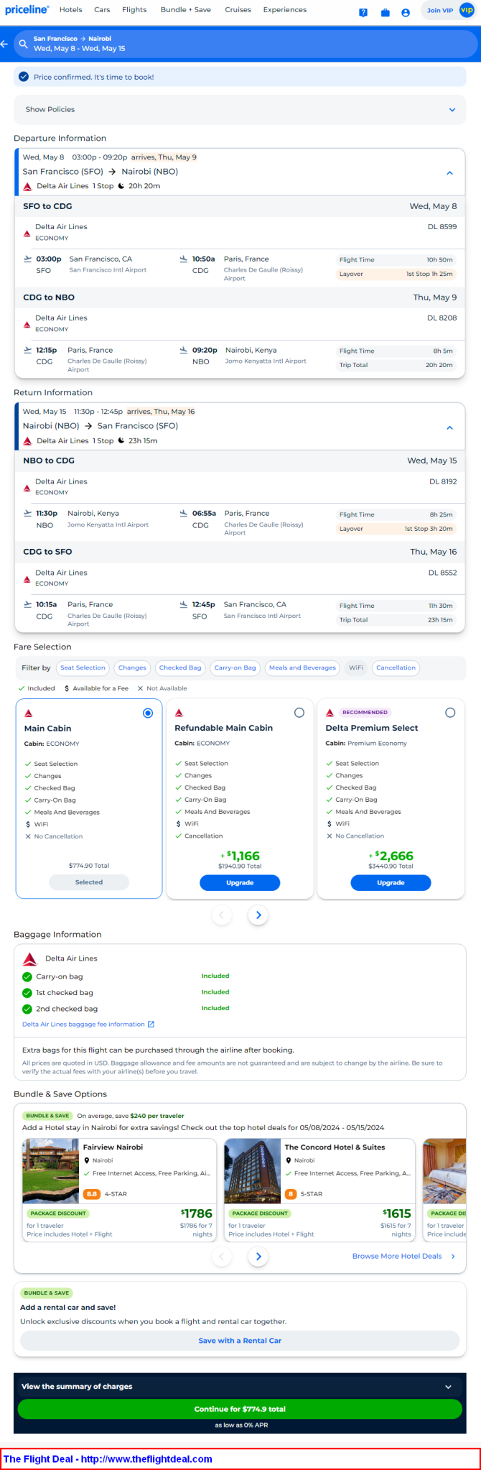Click the duration clock icon next to 20h 20m
Screen dimensions: 481x1470
point(121,186)
